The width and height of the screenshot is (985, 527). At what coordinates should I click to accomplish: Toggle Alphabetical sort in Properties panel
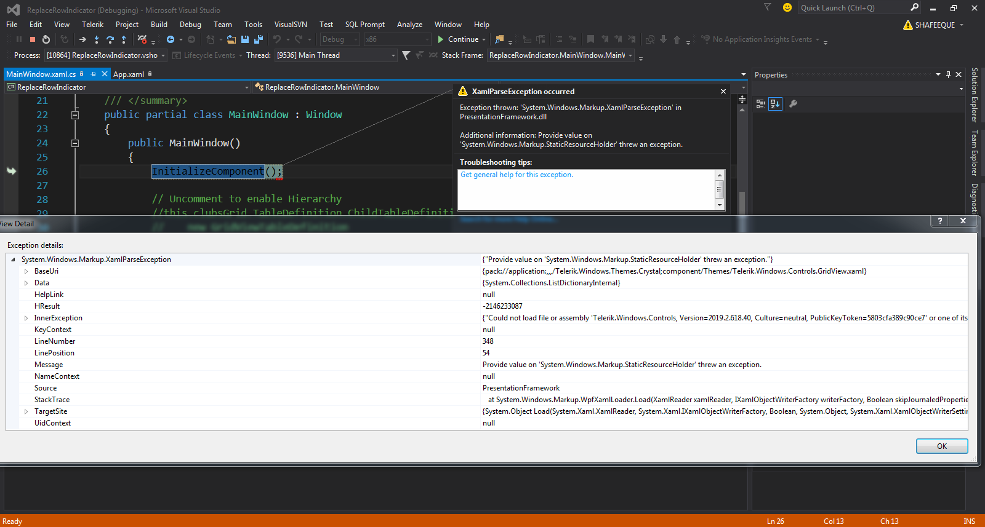tap(775, 104)
